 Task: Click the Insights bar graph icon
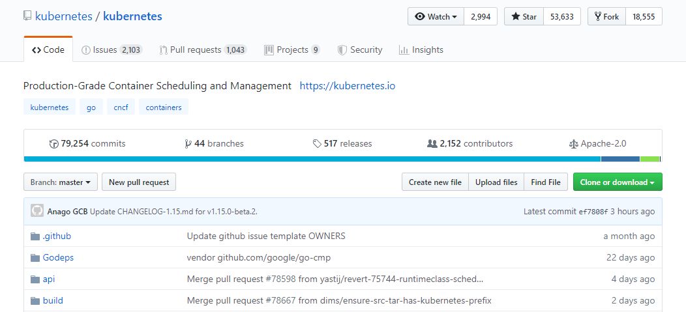coord(404,50)
